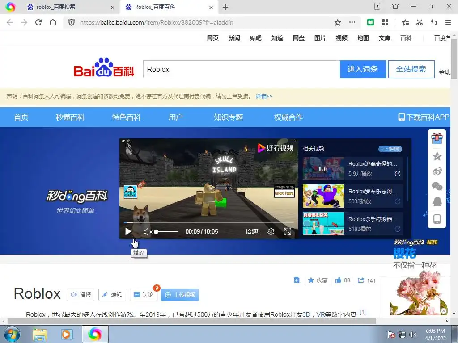Open the 网页 link in top navigation

212,38
